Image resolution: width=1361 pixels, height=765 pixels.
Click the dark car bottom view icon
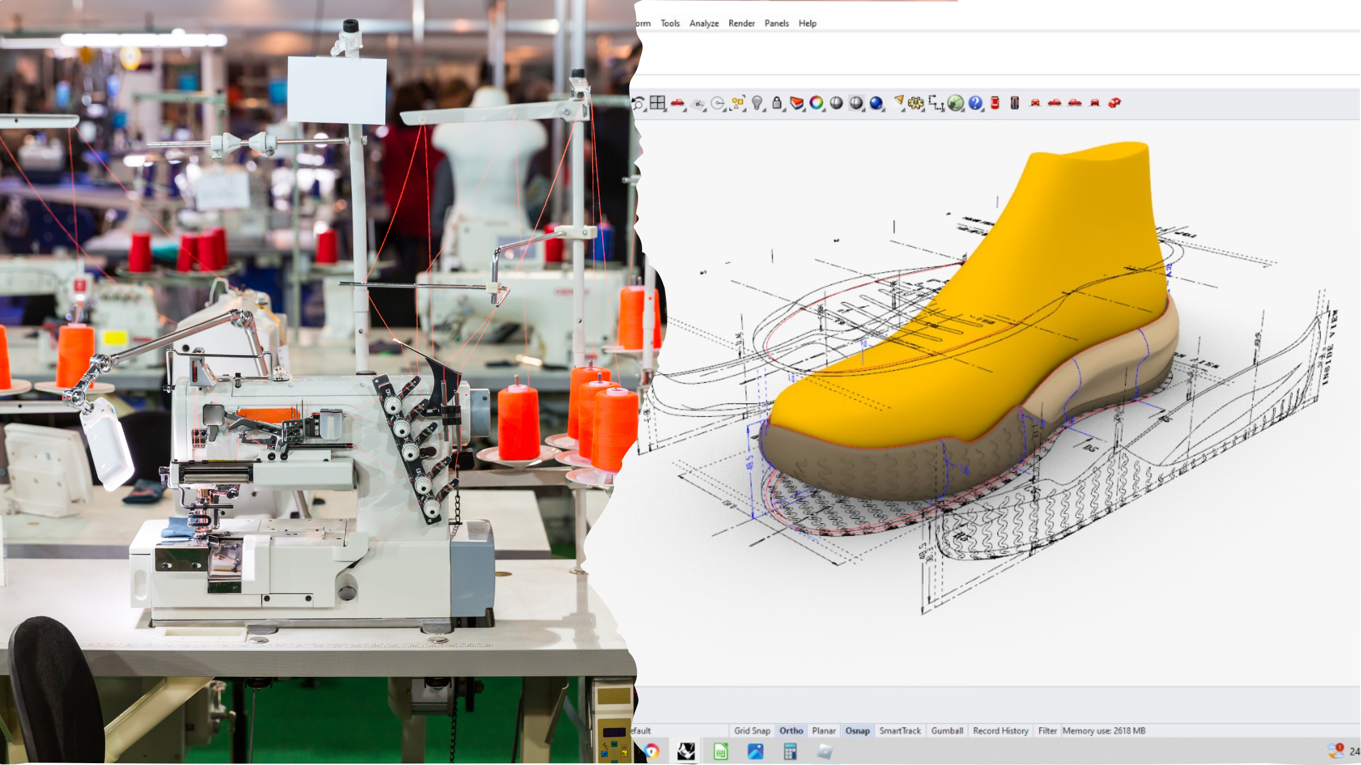click(x=1015, y=103)
